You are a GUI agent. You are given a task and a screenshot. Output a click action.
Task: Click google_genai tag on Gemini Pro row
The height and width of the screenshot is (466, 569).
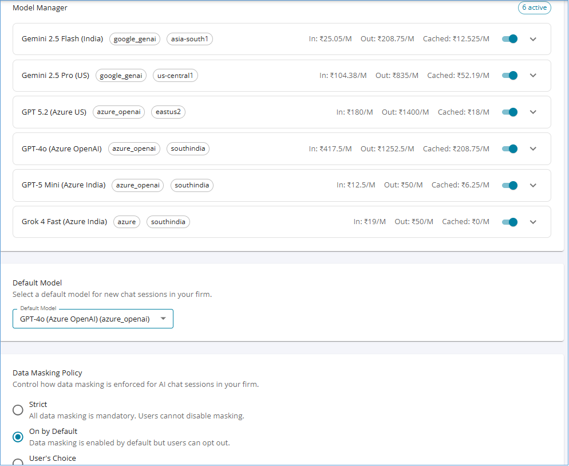pos(121,76)
